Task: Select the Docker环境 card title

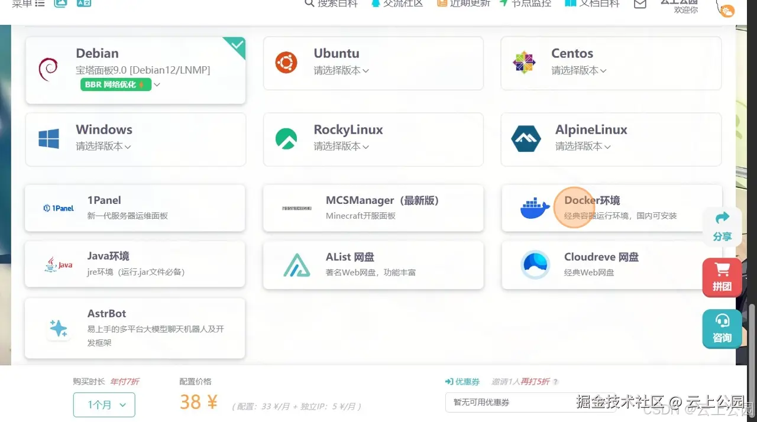Action: click(x=592, y=200)
